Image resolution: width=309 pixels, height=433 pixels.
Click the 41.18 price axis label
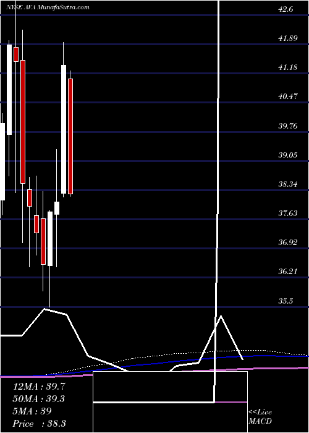[x=287, y=67]
